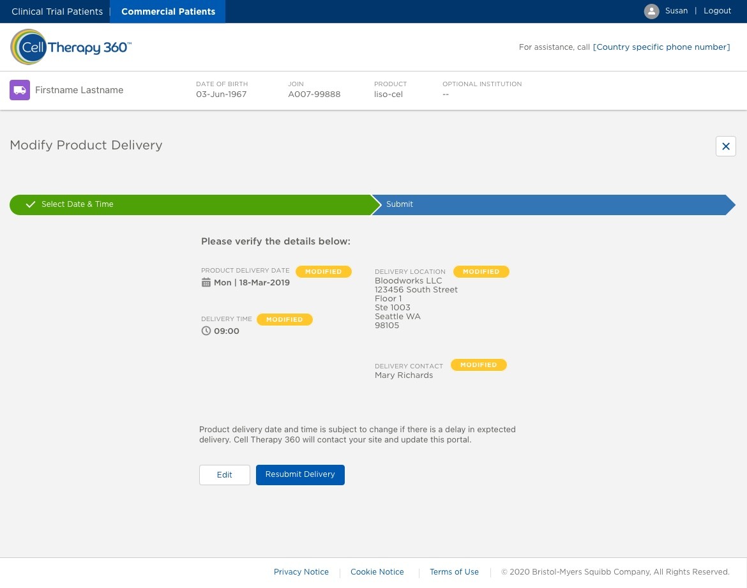Image resolution: width=747 pixels, height=588 pixels.
Task: Click JOIN value A007-99888
Action: coord(314,94)
